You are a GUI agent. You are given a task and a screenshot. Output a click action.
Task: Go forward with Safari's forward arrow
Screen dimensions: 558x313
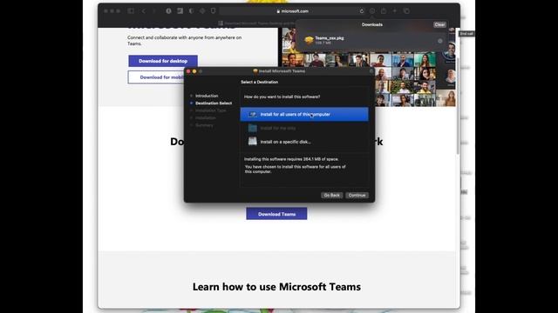[x=154, y=11]
